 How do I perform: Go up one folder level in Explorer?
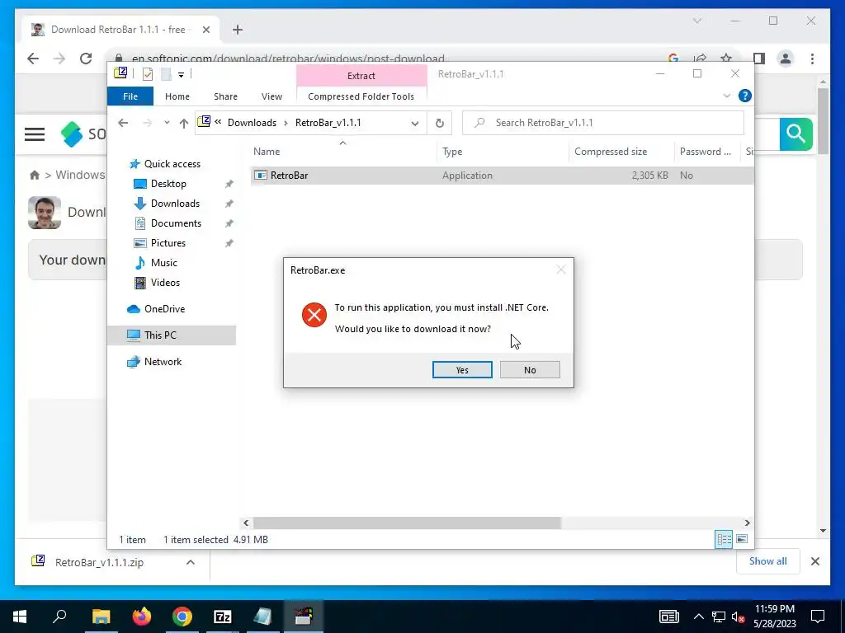click(x=184, y=124)
